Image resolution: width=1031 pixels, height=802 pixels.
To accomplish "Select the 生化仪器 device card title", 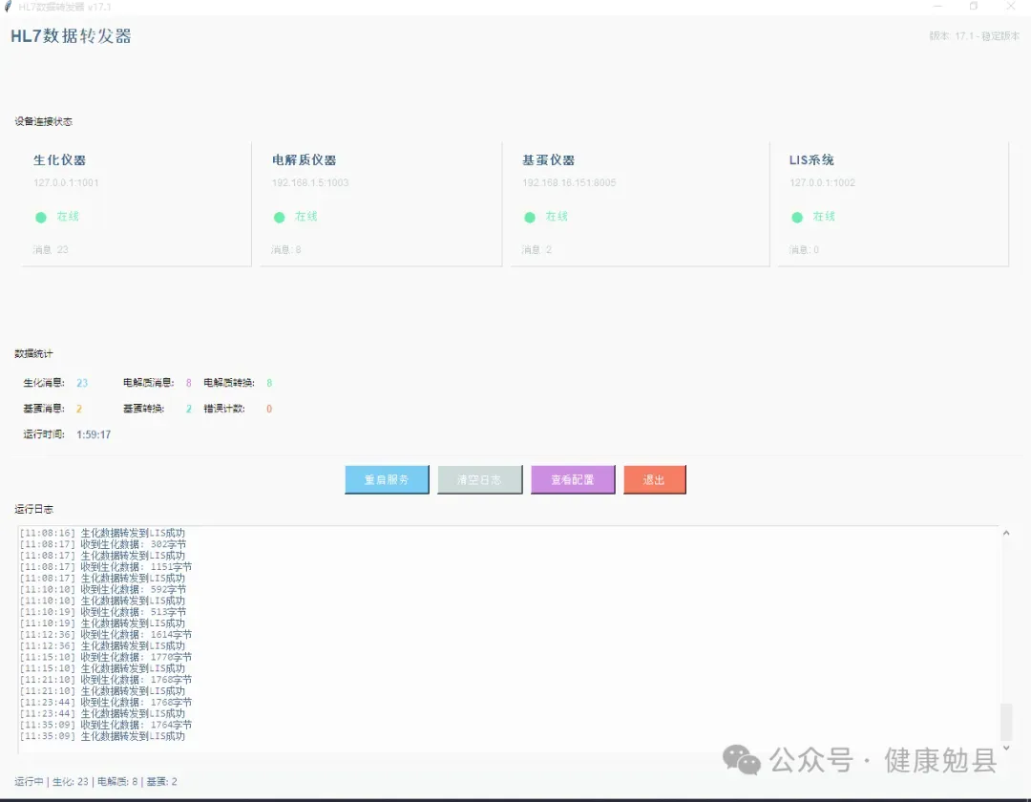I will coord(60,160).
